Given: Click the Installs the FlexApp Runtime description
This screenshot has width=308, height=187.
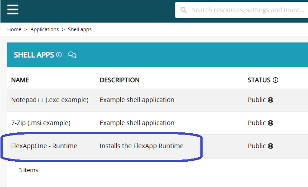Looking at the screenshot, I should tap(142, 146).
